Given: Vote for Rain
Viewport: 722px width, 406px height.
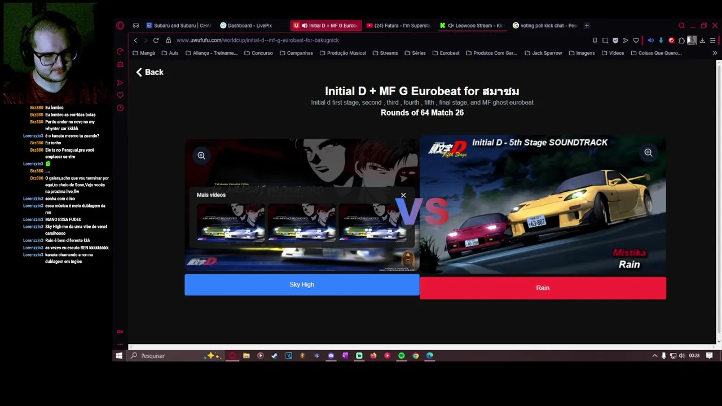Looking at the screenshot, I should coord(543,288).
